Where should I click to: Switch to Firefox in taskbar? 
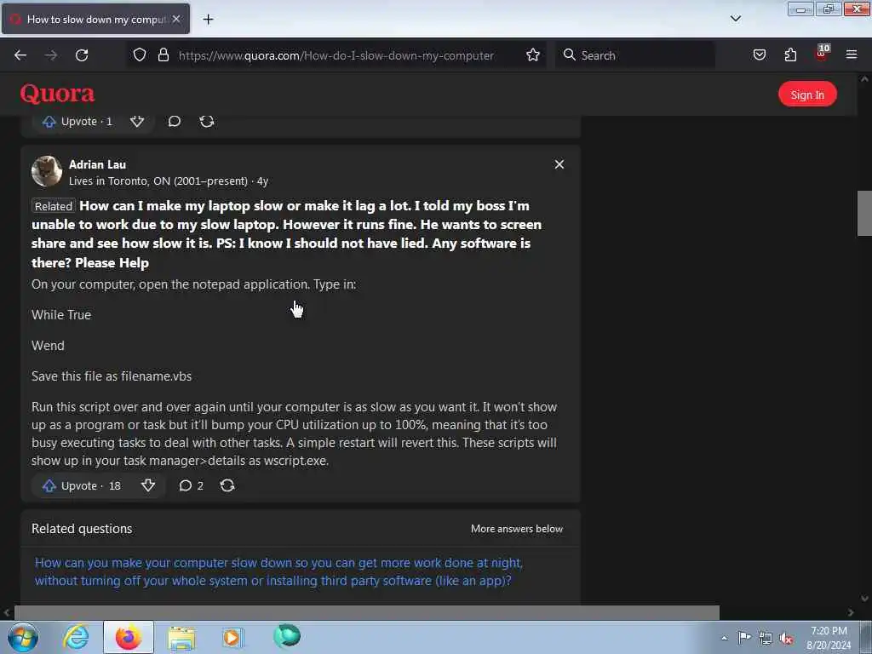(129, 637)
